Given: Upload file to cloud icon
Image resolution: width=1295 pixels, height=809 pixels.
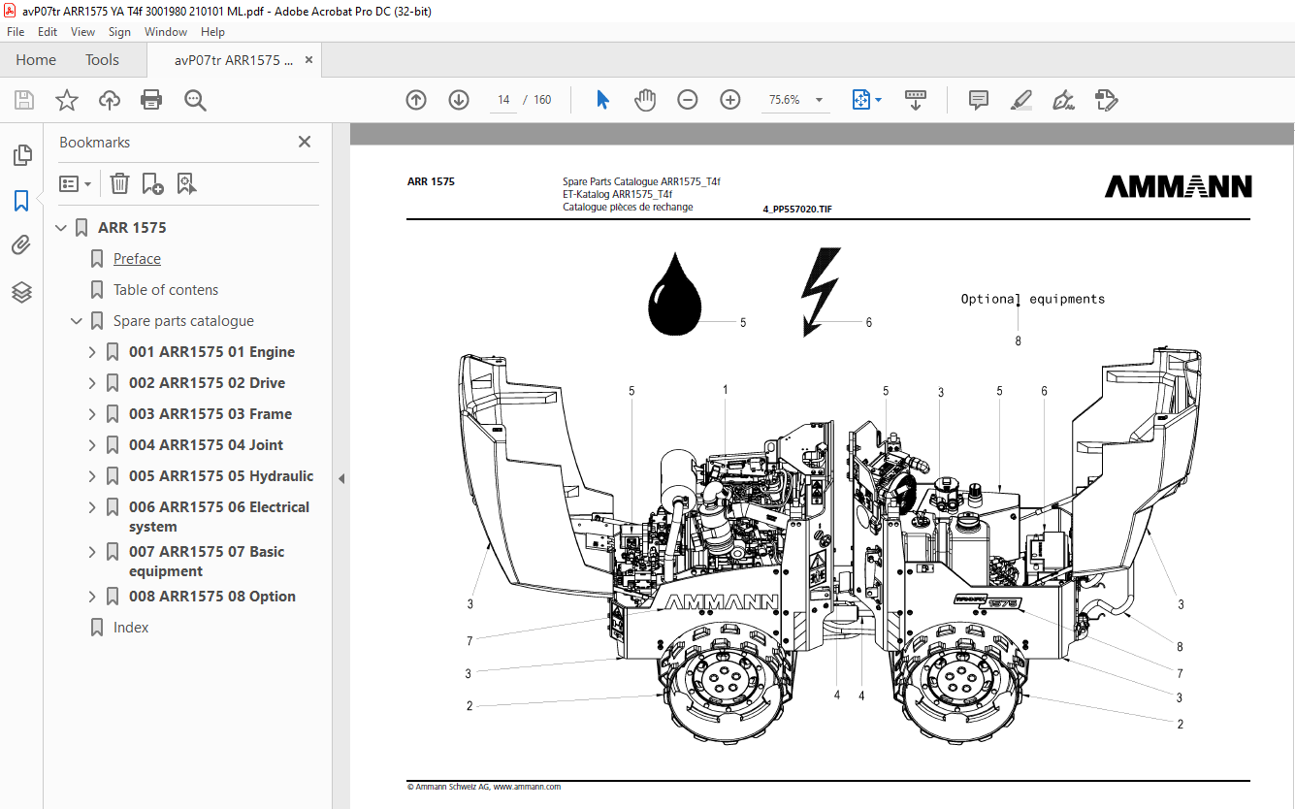Looking at the screenshot, I should (110, 100).
